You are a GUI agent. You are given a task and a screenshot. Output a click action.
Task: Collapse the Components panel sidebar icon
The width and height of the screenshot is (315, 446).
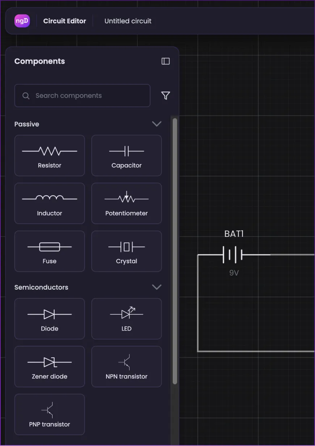[165, 61]
